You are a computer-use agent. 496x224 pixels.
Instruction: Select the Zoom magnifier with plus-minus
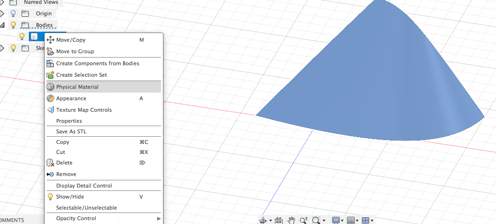(304, 220)
